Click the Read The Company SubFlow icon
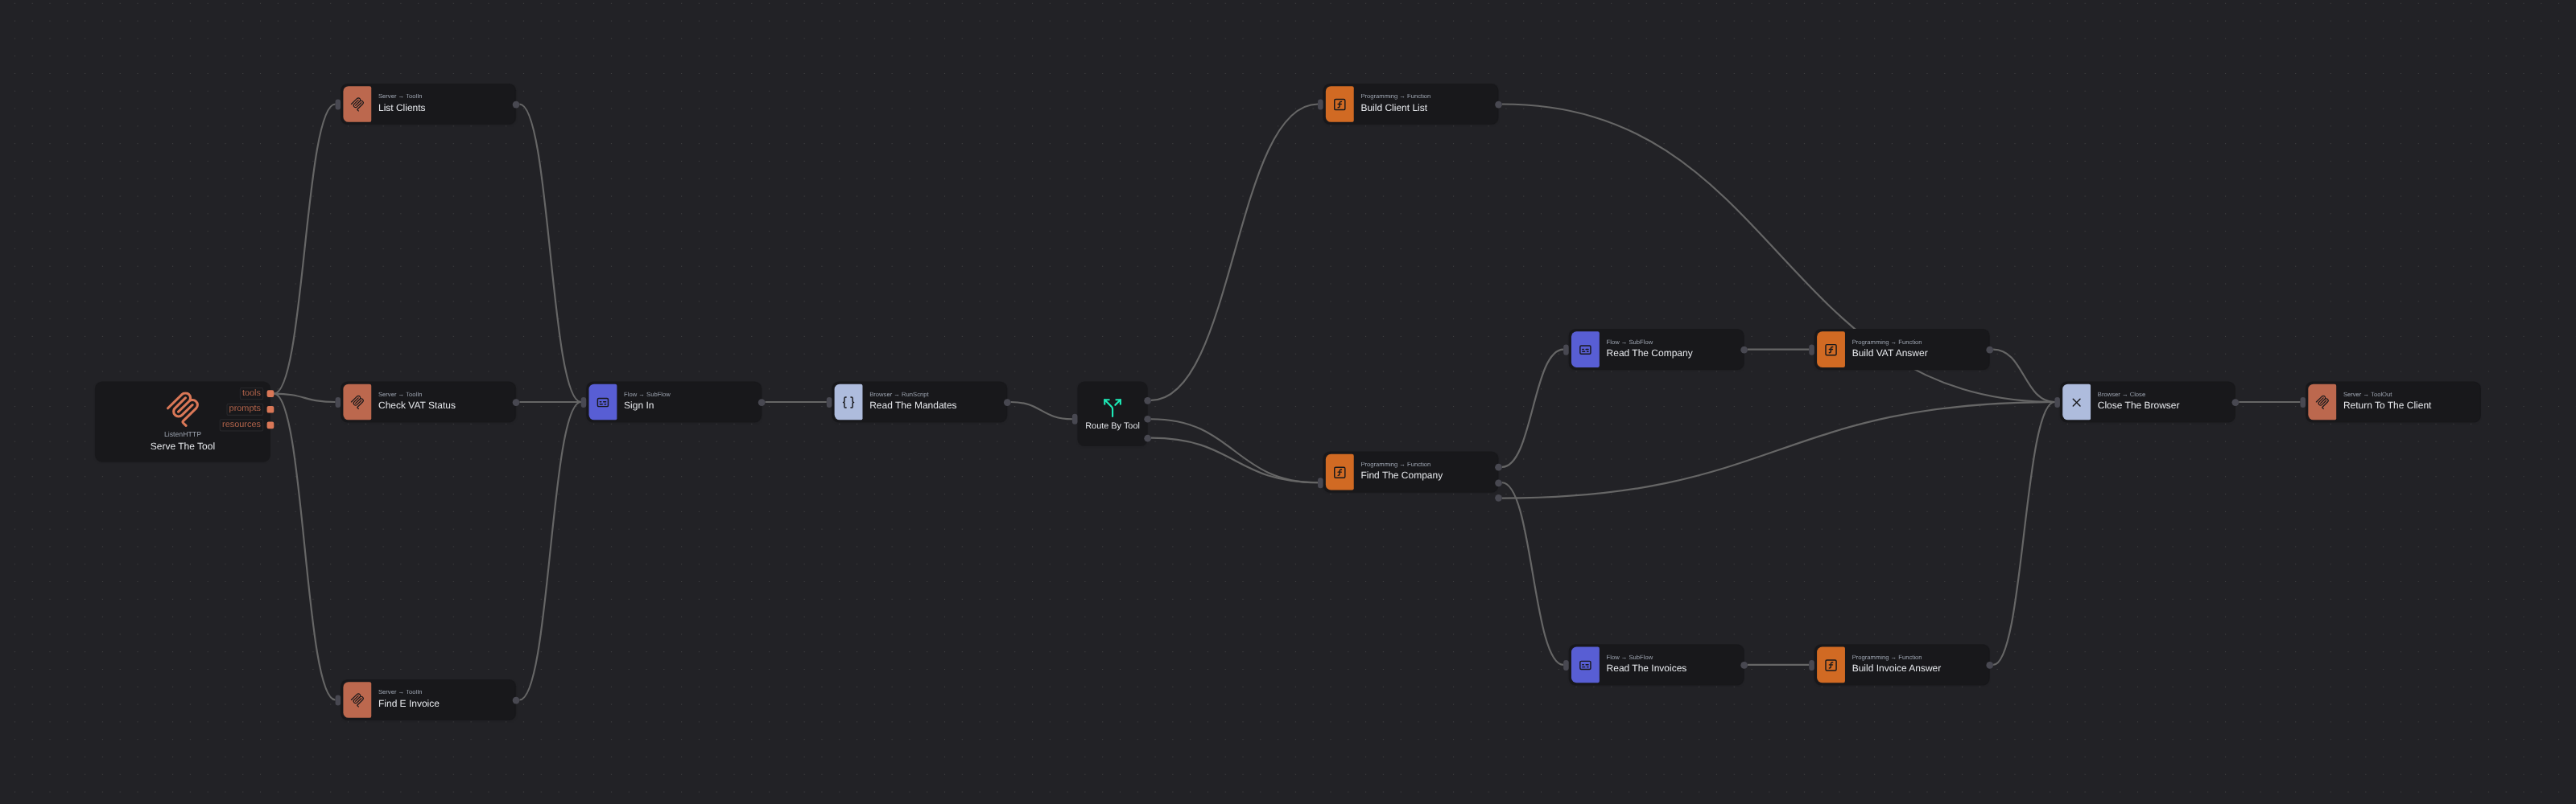The width and height of the screenshot is (2576, 804). (x=1585, y=350)
